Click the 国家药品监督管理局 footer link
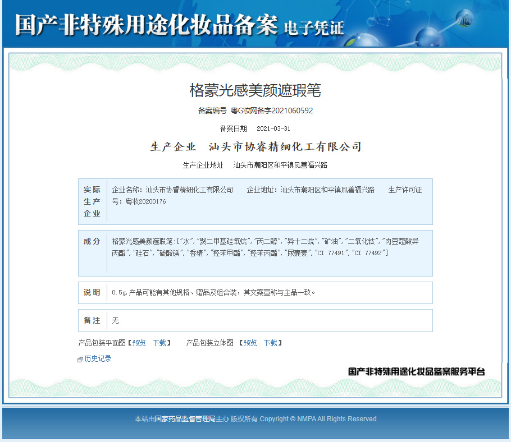Viewport: 511px width, 442px height. [185, 419]
